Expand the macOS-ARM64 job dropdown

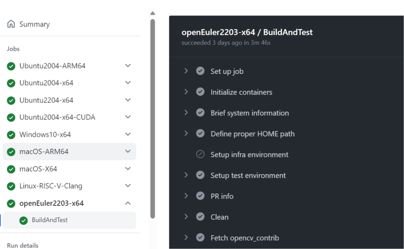pyautogui.click(x=128, y=151)
